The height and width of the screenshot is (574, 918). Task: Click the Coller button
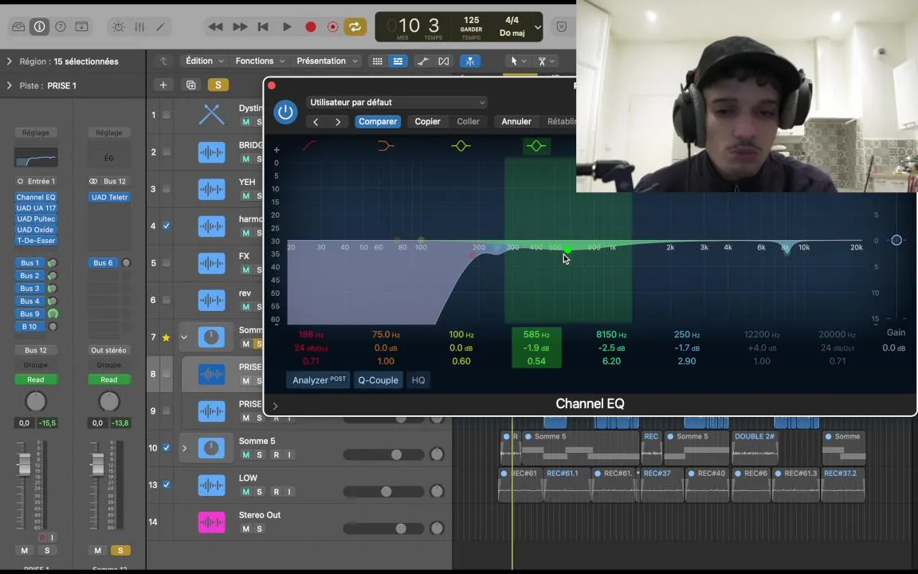click(x=468, y=122)
